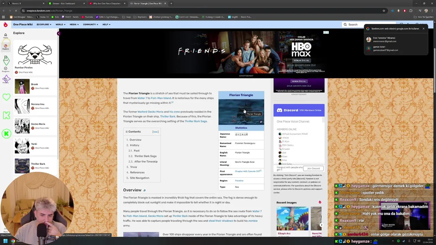Jump to After the Timeskip section

(x=146, y=162)
